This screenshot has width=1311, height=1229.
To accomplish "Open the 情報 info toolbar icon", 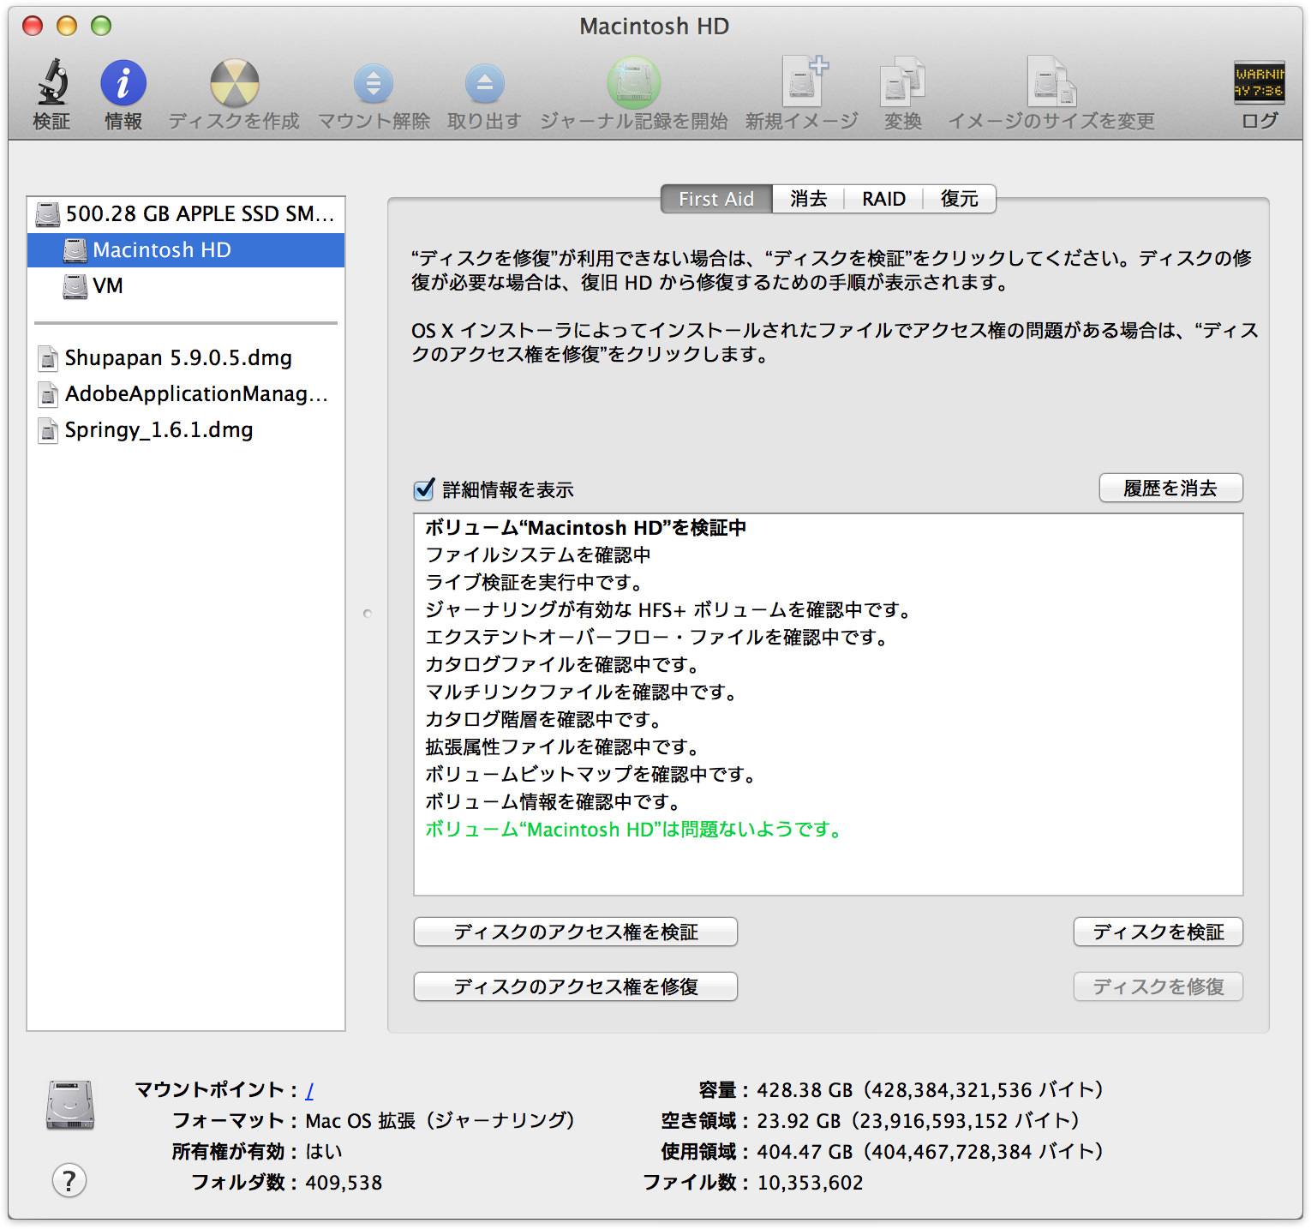I will (x=123, y=83).
